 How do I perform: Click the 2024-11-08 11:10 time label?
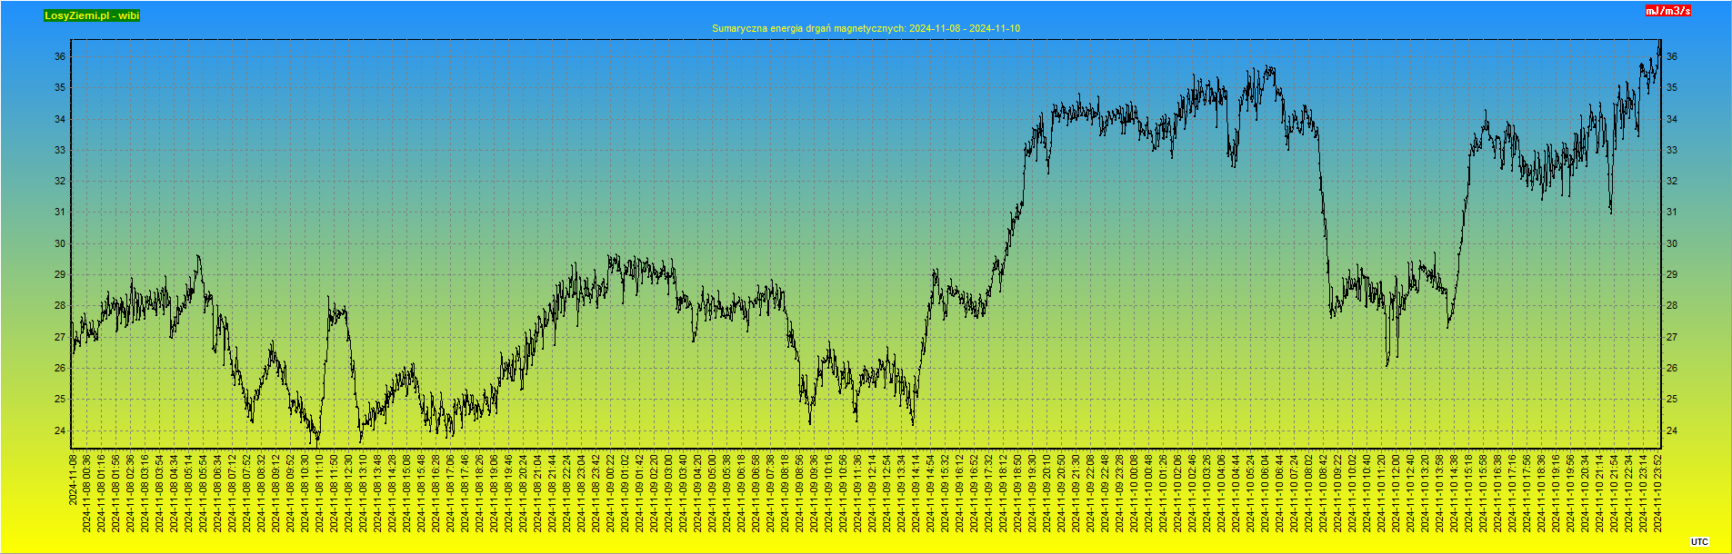(320, 493)
